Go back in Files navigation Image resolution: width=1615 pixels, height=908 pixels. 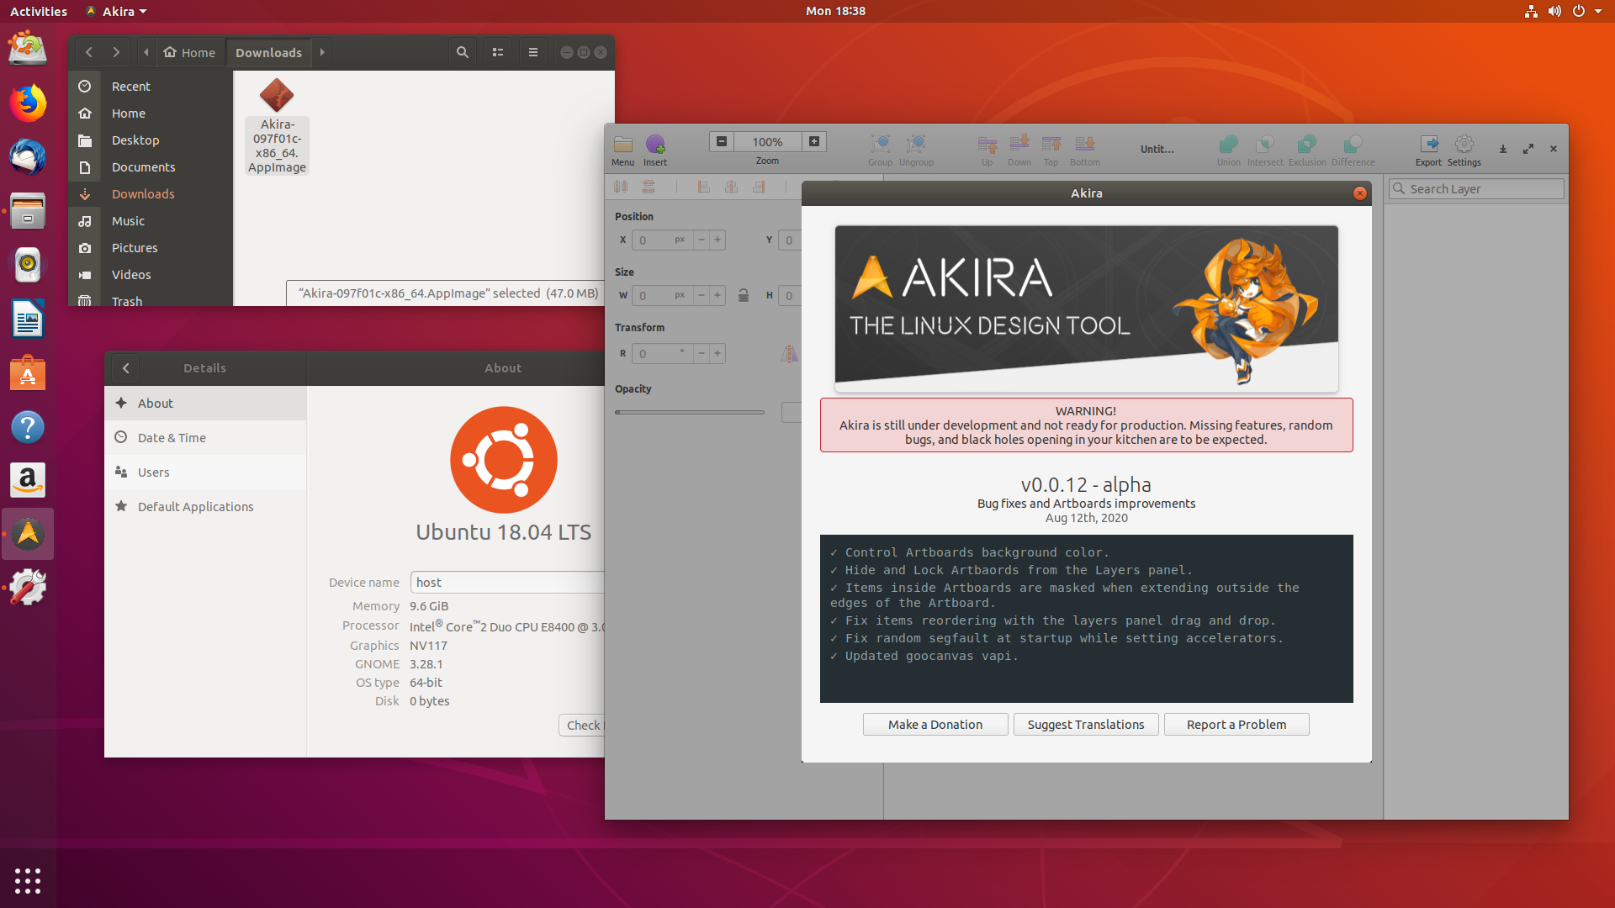pyautogui.click(x=88, y=52)
